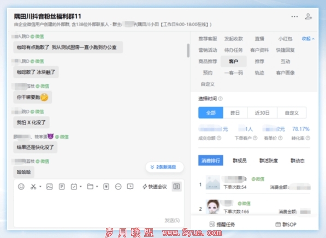The image size is (326, 238).
Task: Open the emoji picker in chat toolbar
Action: pyautogui.click(x=21, y=187)
